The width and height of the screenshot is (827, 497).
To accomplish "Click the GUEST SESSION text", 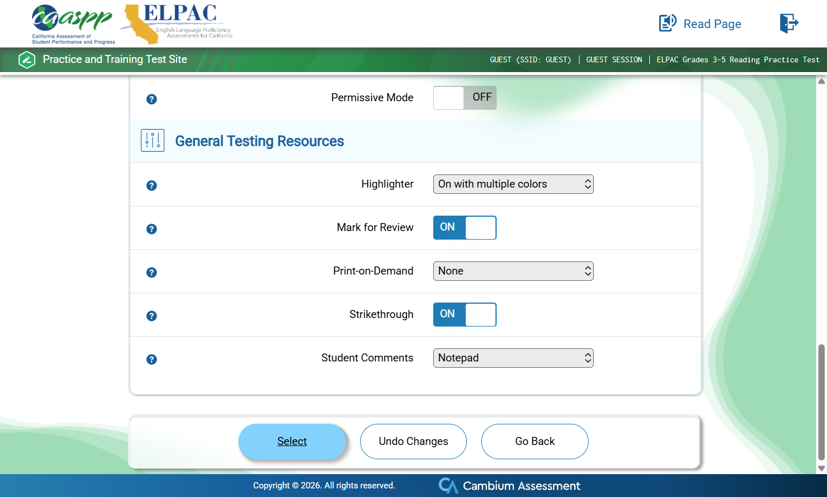I will (614, 59).
